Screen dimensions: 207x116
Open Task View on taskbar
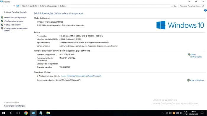18,113
